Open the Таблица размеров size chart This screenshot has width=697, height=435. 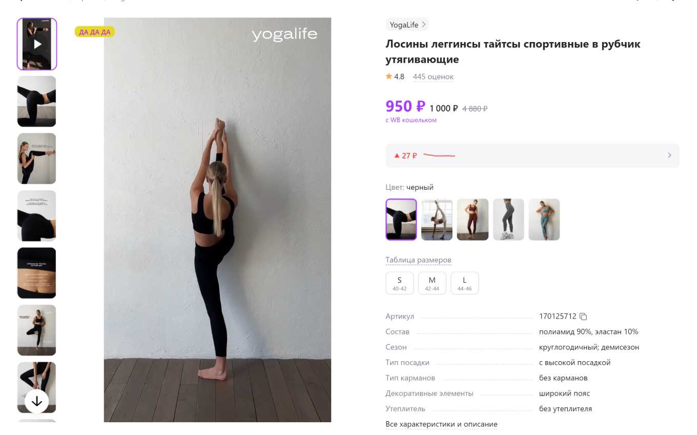(x=418, y=260)
